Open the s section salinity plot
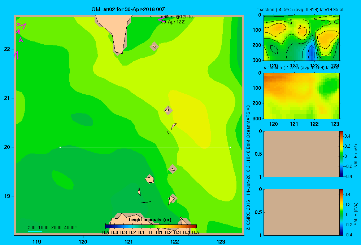Image resolution: width=361 pixels, height=245 pixels. (x=301, y=95)
